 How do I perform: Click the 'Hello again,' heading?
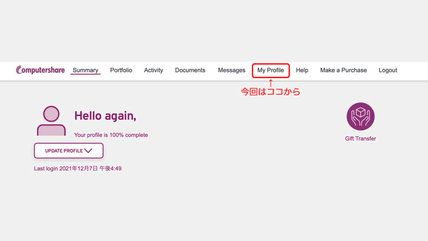click(x=105, y=116)
